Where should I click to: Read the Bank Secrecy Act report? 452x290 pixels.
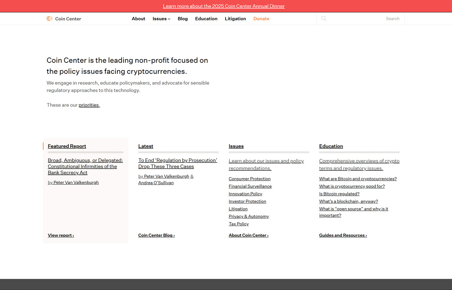pyautogui.click(x=85, y=166)
